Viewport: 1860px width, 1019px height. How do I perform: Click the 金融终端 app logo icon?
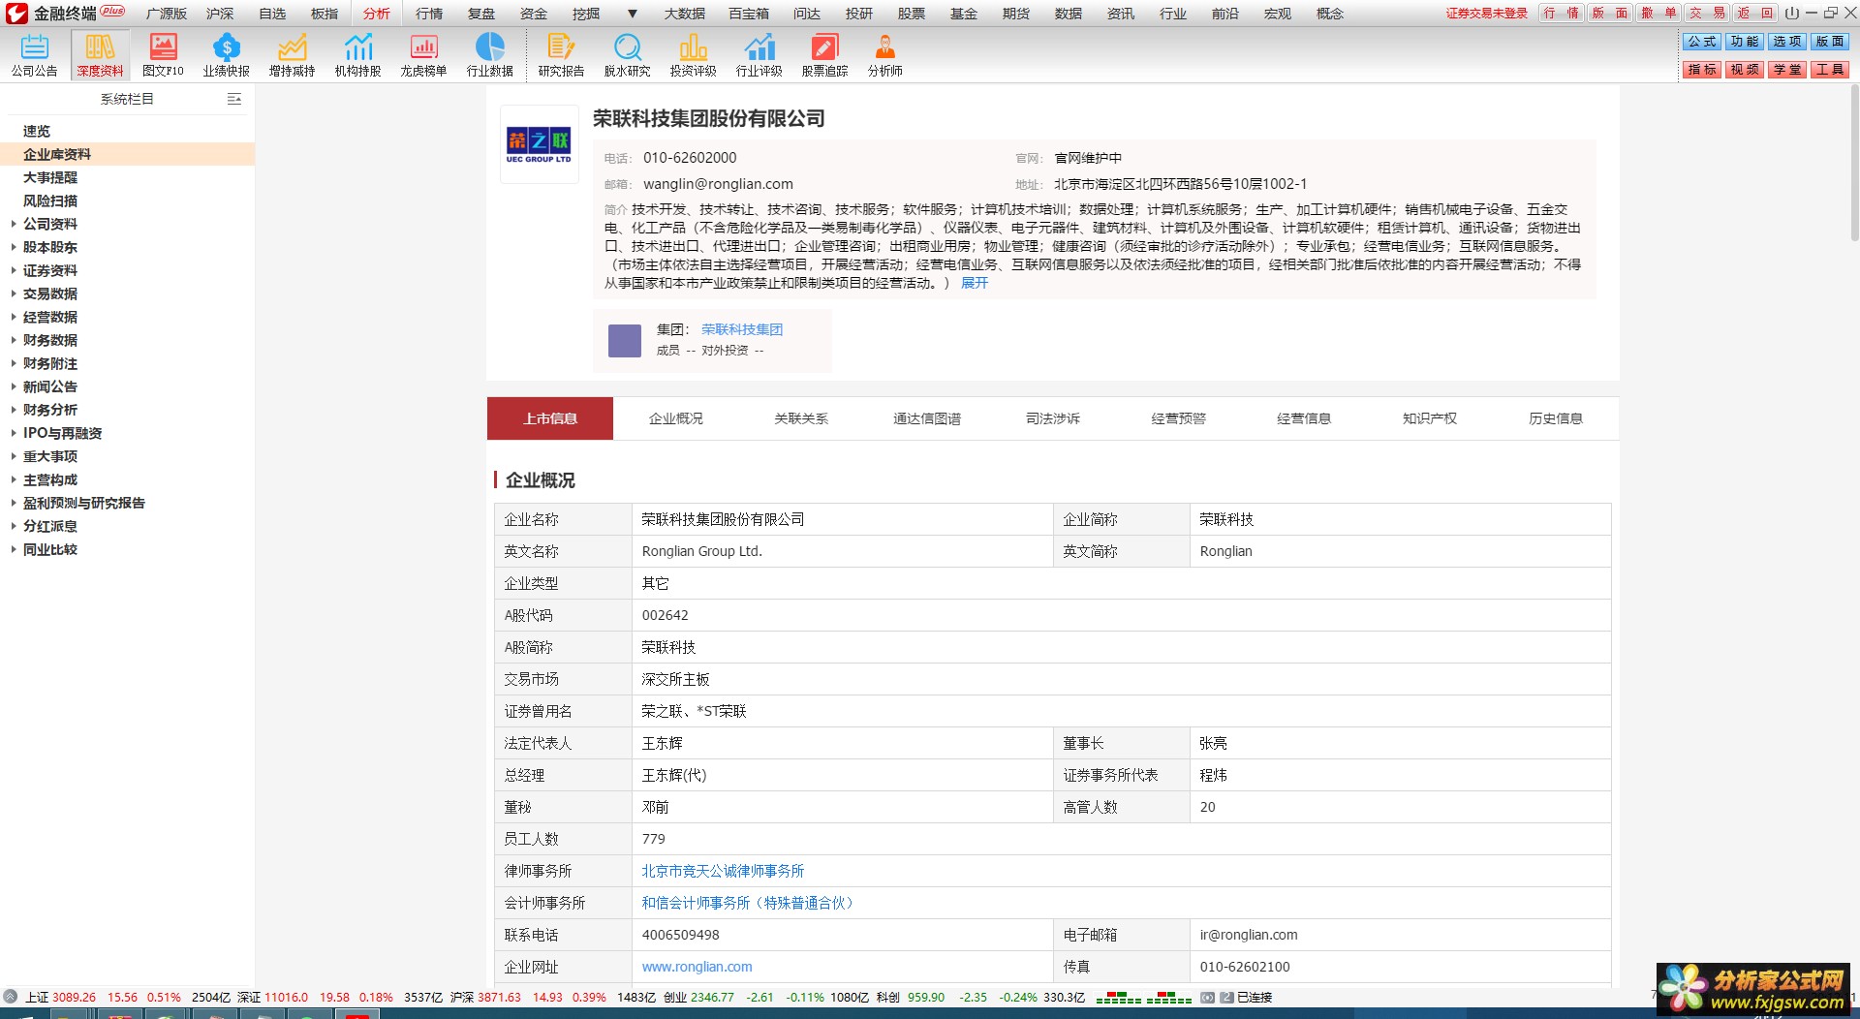pyautogui.click(x=16, y=13)
